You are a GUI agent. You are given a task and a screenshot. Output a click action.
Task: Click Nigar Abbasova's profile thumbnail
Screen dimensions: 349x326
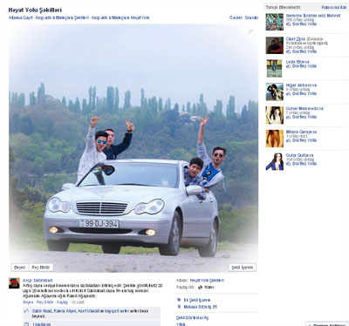pos(274,92)
